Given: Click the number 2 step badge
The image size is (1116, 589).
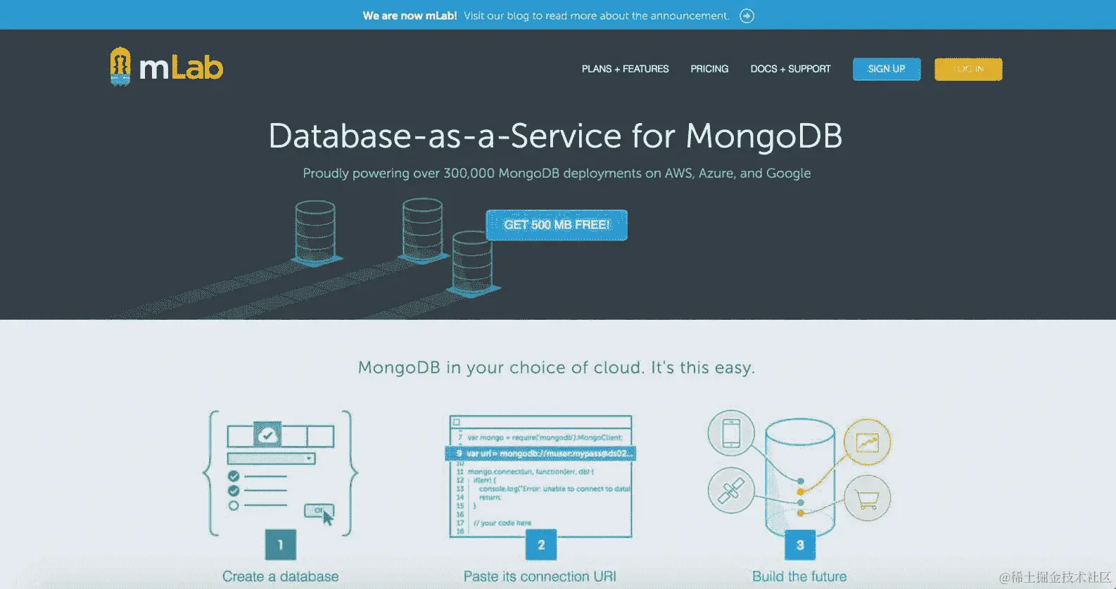Looking at the screenshot, I should 541,545.
